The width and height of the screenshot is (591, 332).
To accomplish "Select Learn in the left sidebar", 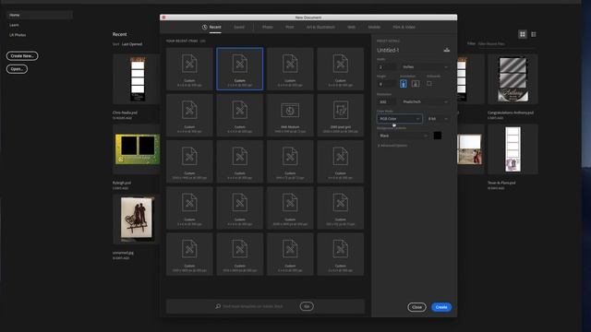I will click(x=14, y=25).
